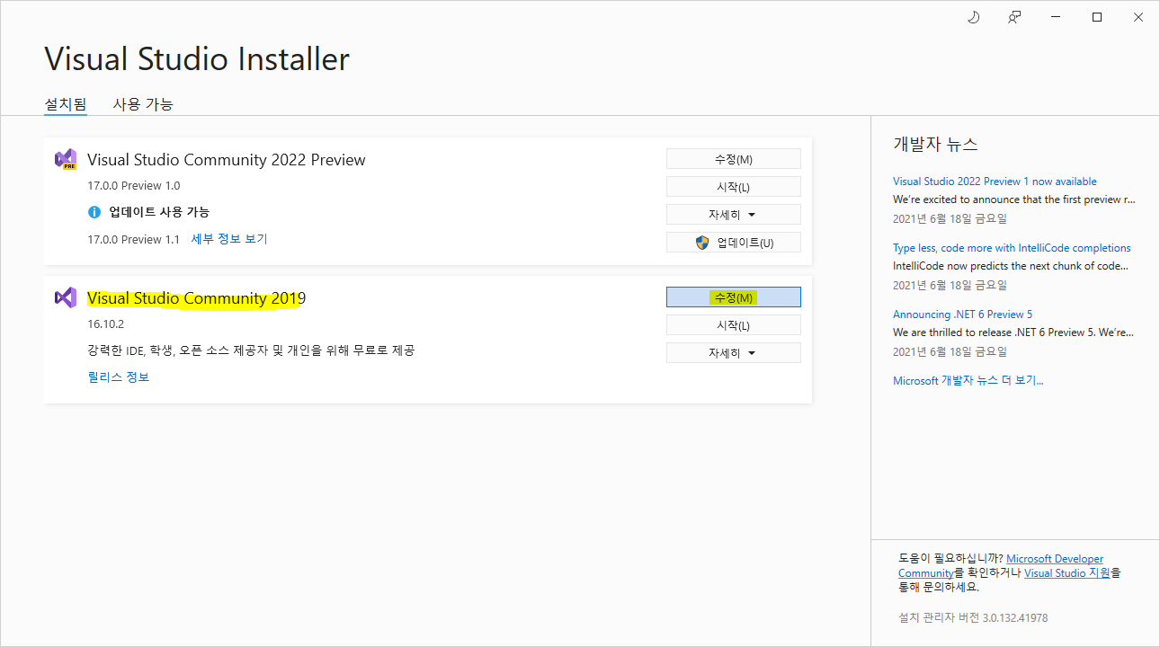Click 수정(M) for Visual Studio Community 2019
This screenshot has height=647, width=1160.
tap(733, 297)
